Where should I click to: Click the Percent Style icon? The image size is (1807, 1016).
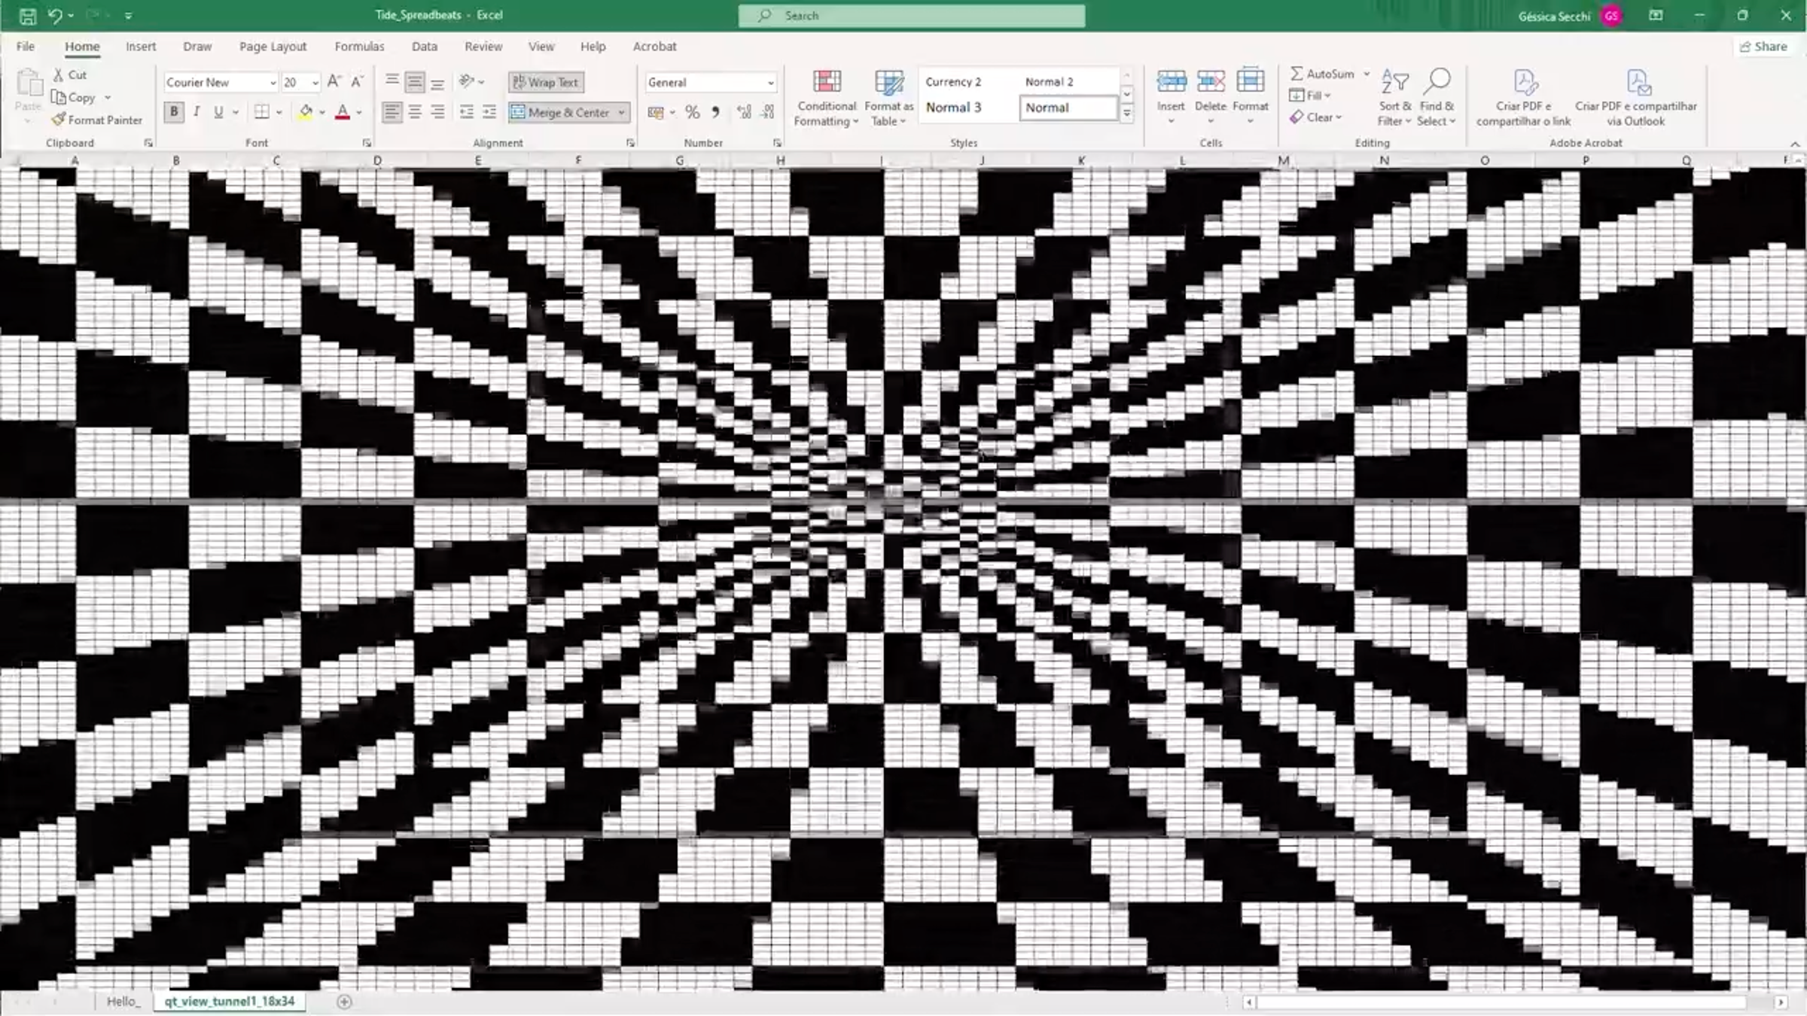pos(693,113)
